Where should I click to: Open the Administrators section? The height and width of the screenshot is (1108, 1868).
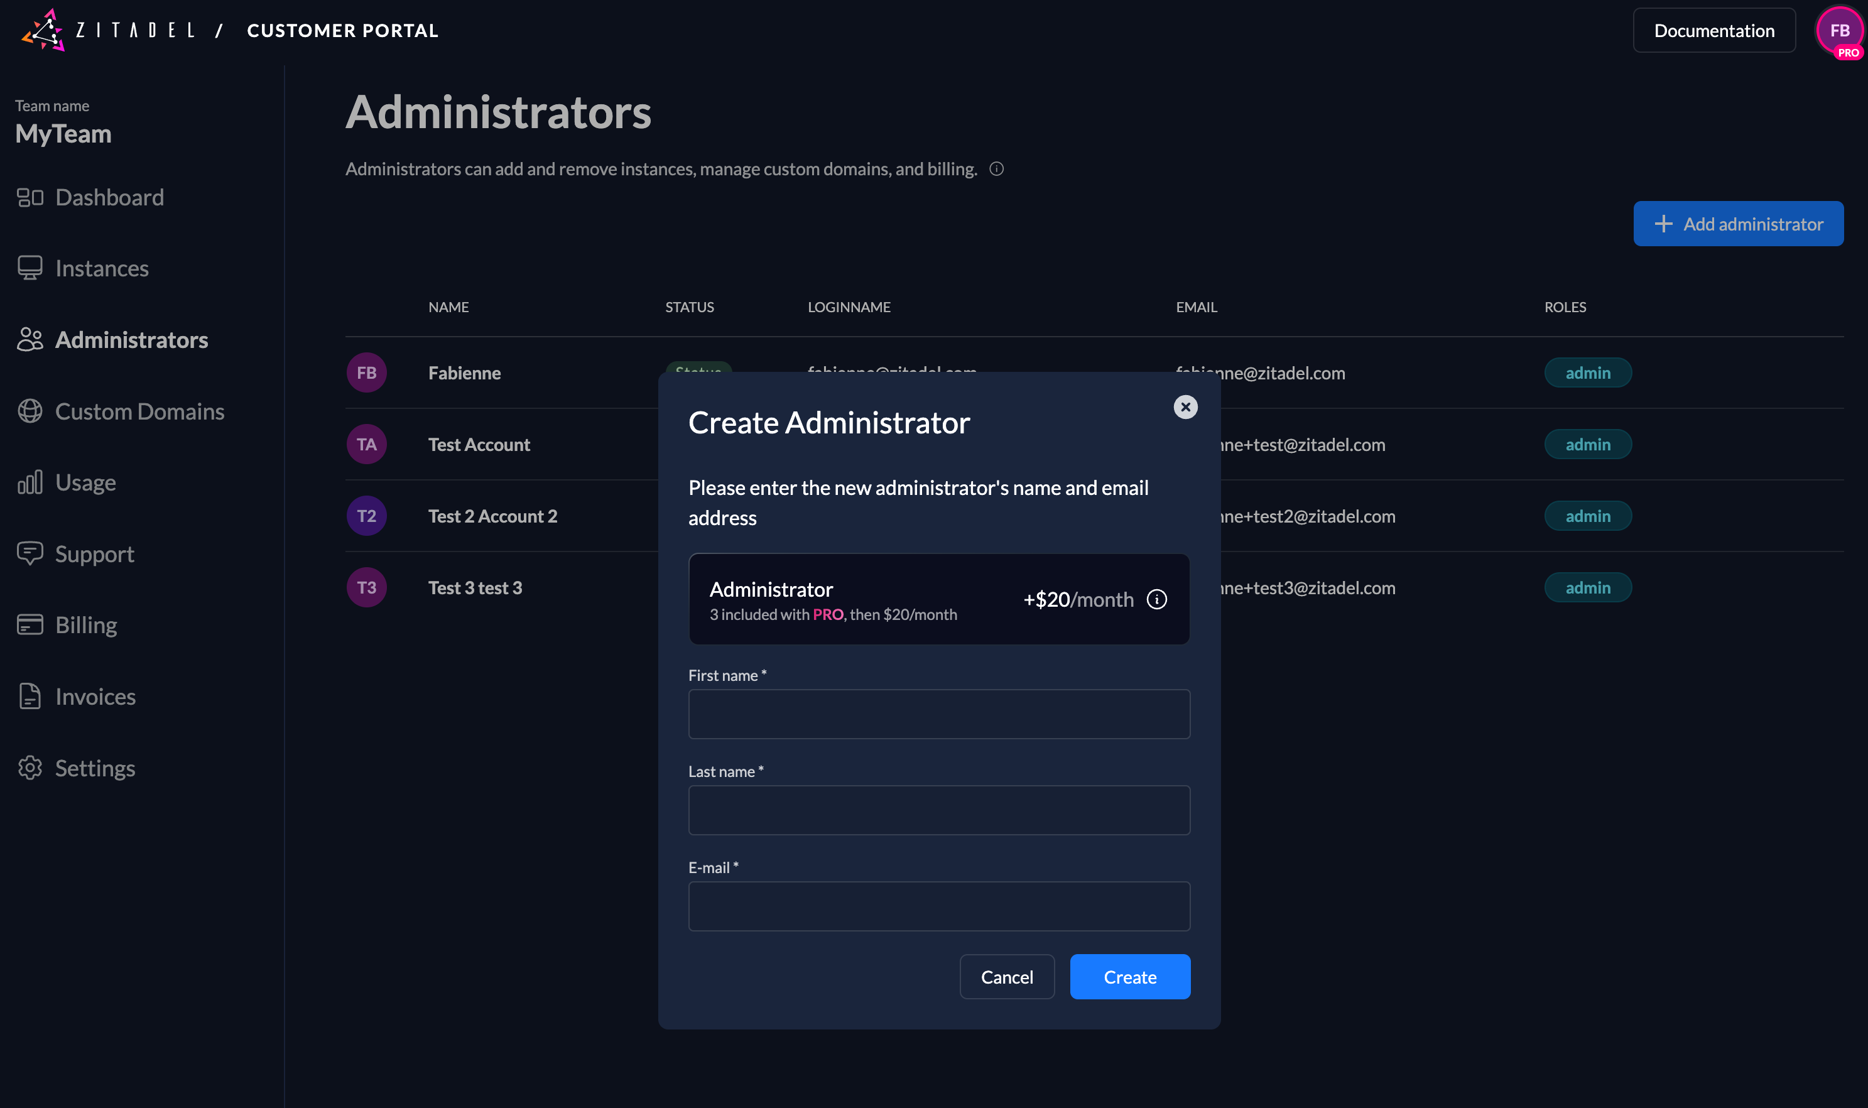[x=131, y=340]
